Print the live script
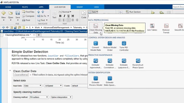Screen dimensions: 184x103 [x=26, y=20]
